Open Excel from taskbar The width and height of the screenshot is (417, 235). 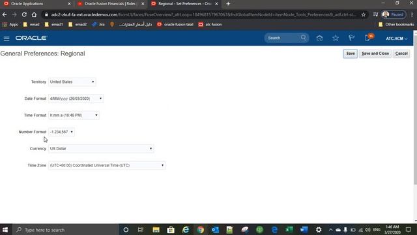coord(289,230)
